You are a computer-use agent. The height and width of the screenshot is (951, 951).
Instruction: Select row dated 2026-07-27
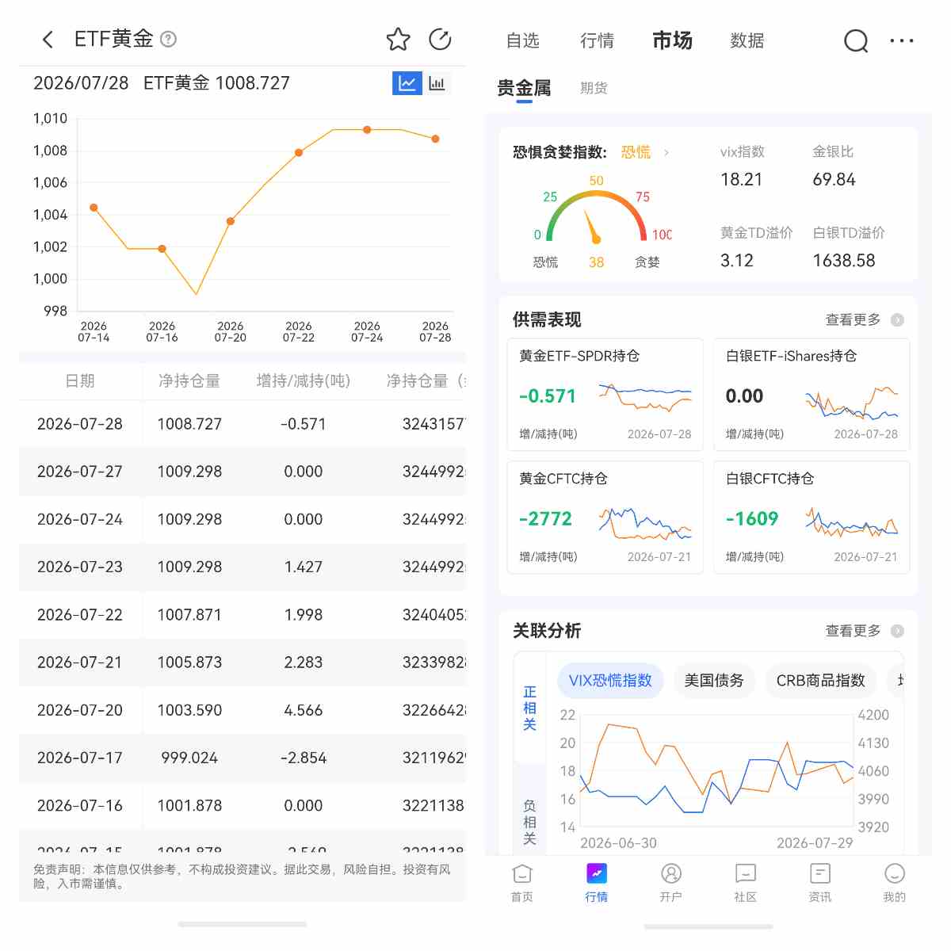243,472
